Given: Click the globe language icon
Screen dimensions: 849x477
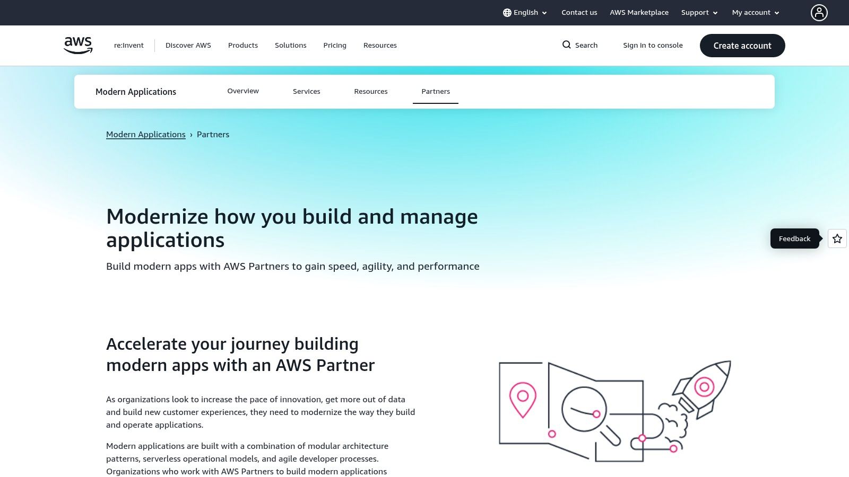Looking at the screenshot, I should tap(507, 12).
